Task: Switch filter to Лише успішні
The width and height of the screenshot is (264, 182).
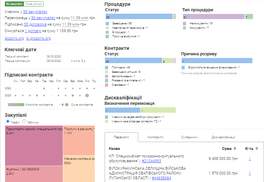Action: coord(34,4)
